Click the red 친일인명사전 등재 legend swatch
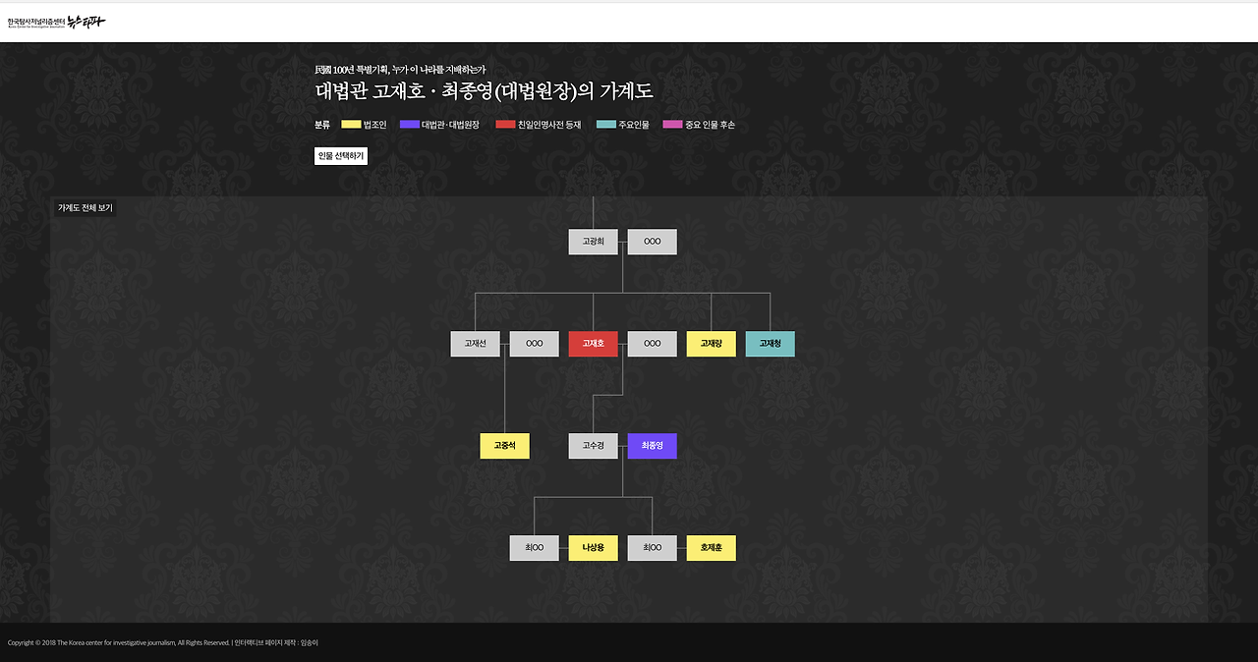 point(504,124)
